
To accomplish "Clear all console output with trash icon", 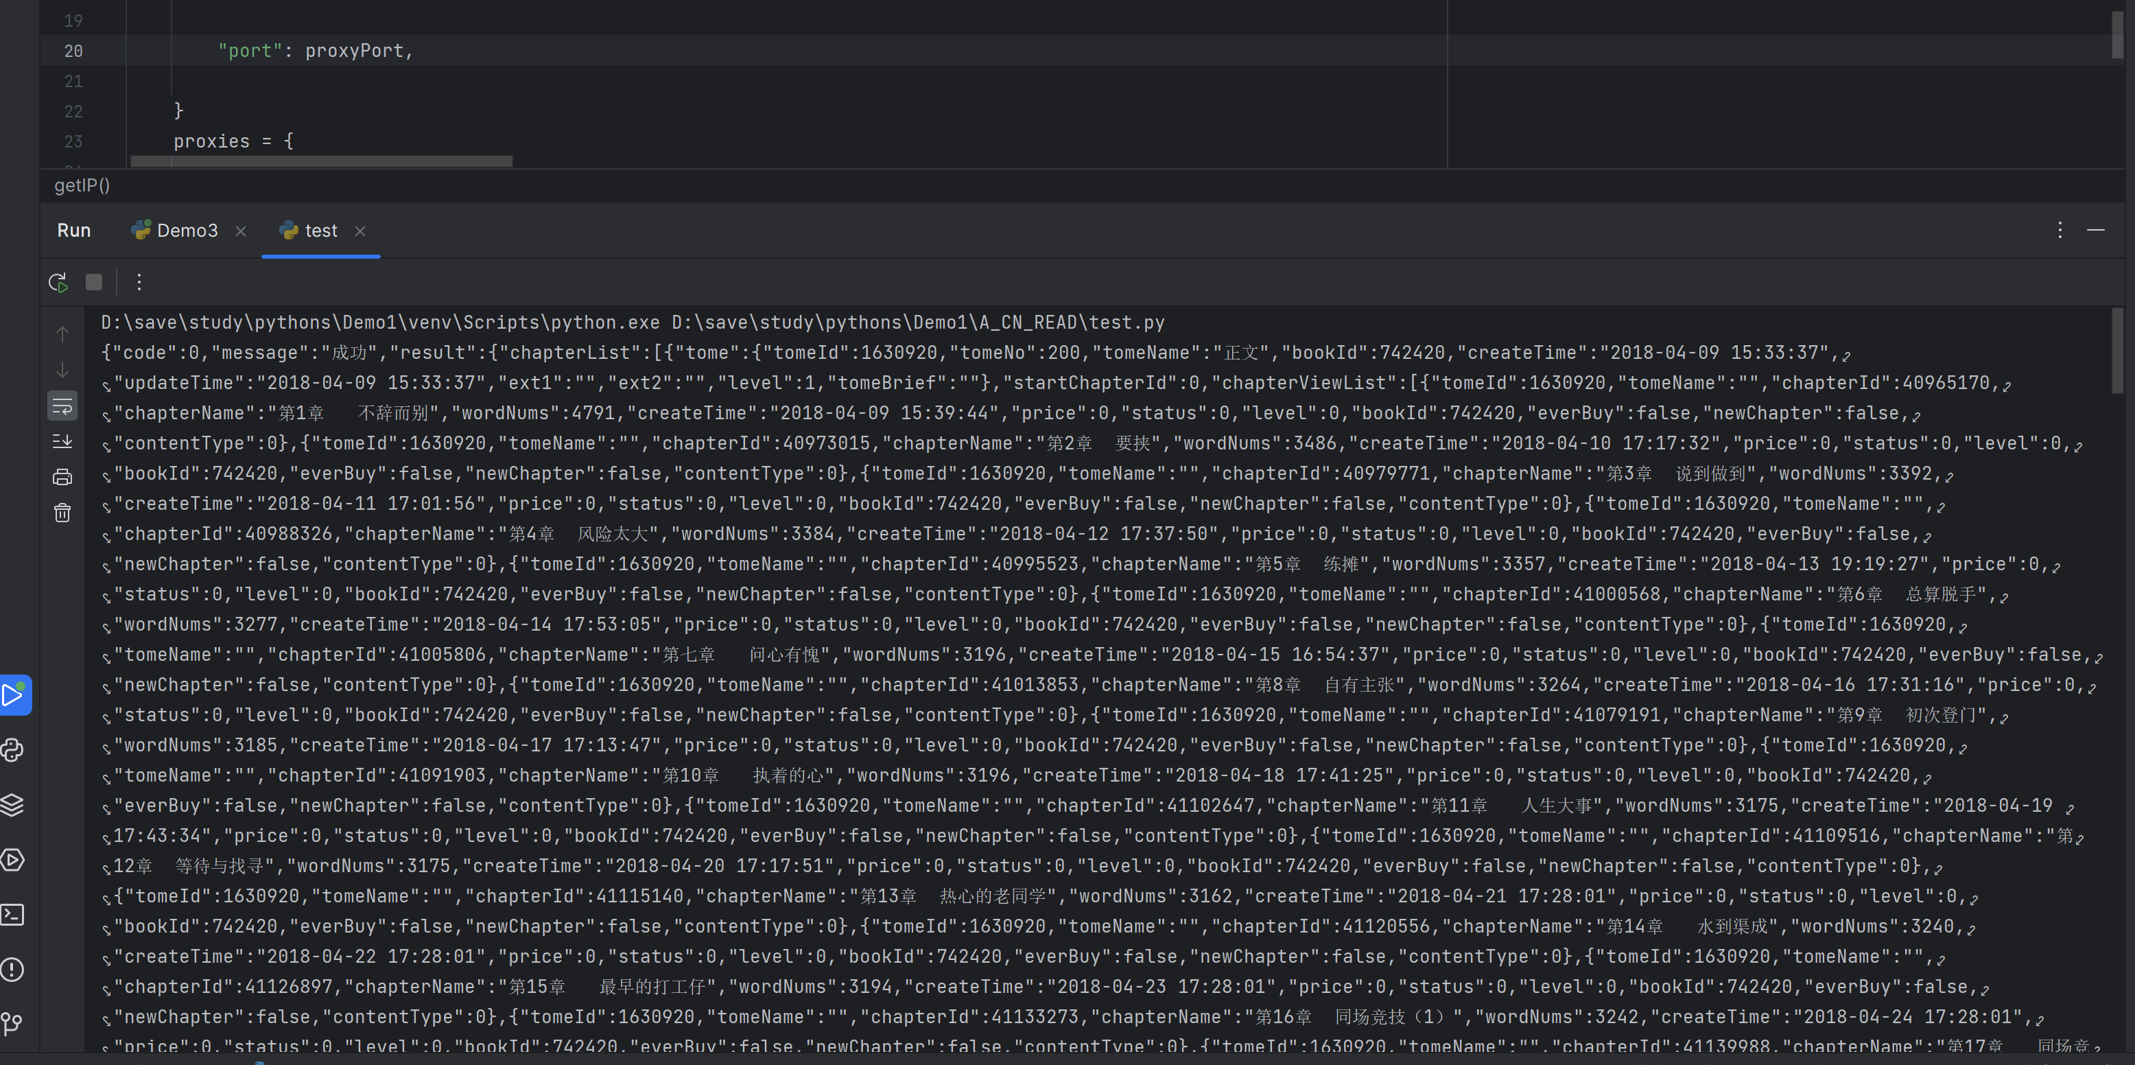I will [x=62, y=513].
